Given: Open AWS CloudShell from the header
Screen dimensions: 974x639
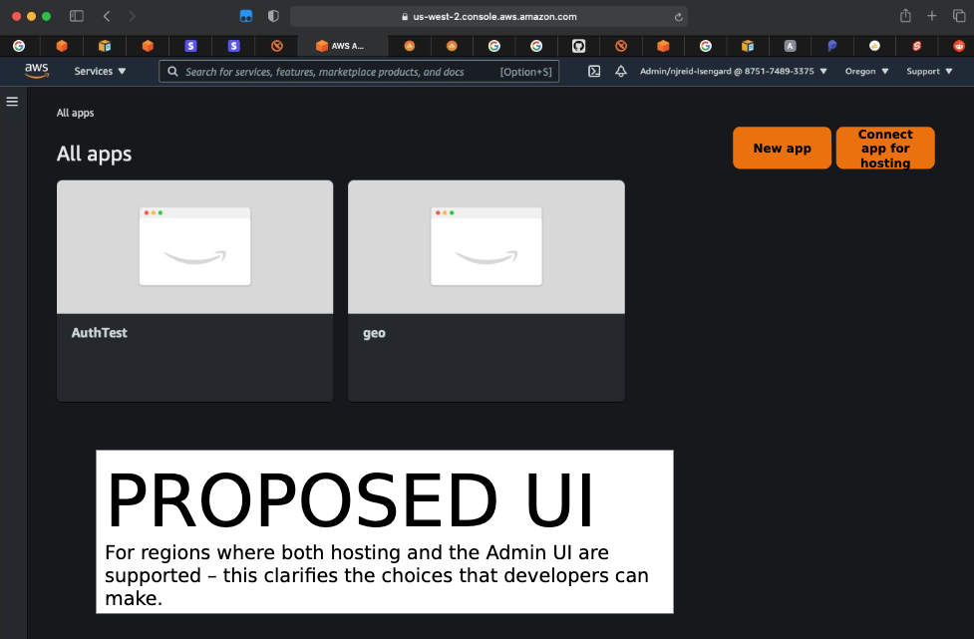Looking at the screenshot, I should tap(594, 72).
